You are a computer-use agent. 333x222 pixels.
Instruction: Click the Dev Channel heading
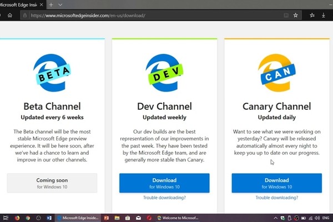click(x=164, y=107)
